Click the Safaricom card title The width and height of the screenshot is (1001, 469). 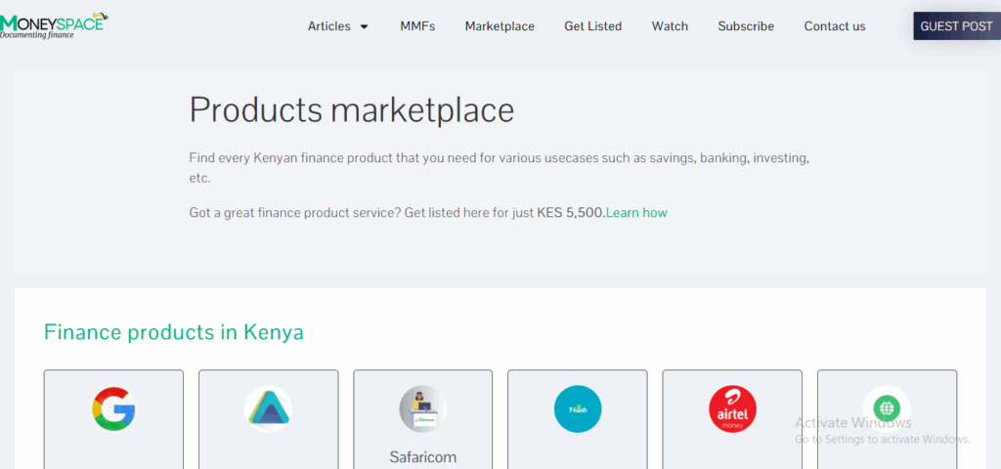pyautogui.click(x=422, y=457)
